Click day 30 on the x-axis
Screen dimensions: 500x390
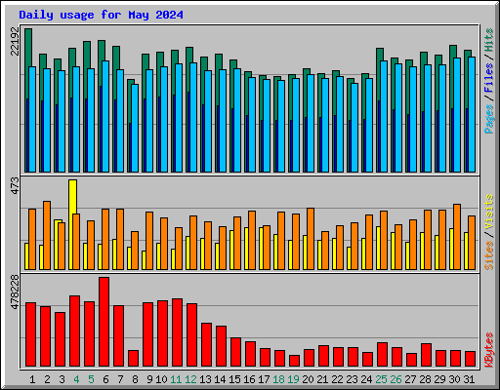coord(454,379)
